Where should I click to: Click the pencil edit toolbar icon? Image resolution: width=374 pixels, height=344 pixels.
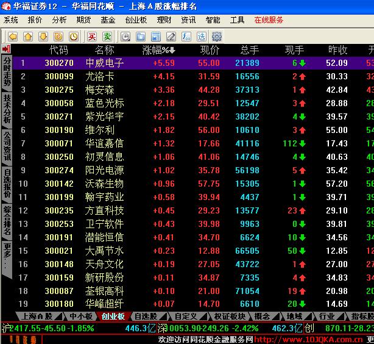point(171,37)
